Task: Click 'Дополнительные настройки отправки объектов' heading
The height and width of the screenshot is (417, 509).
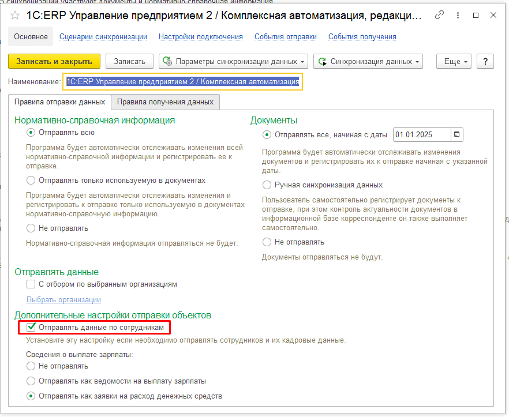Action: click(113, 315)
